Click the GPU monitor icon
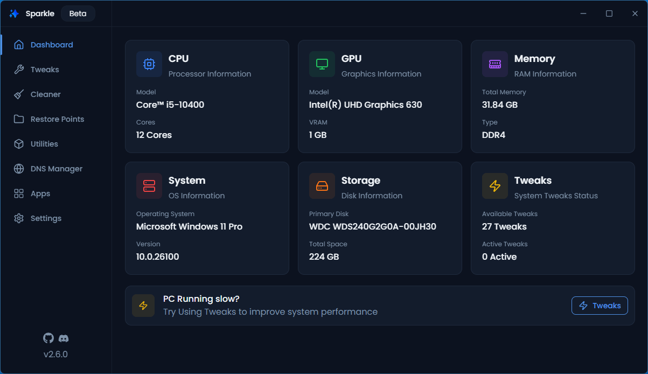 [x=322, y=64]
